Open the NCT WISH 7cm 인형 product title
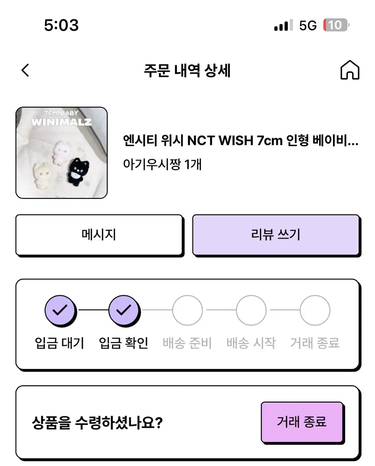The height and width of the screenshot is (466, 375). pyautogui.click(x=240, y=141)
